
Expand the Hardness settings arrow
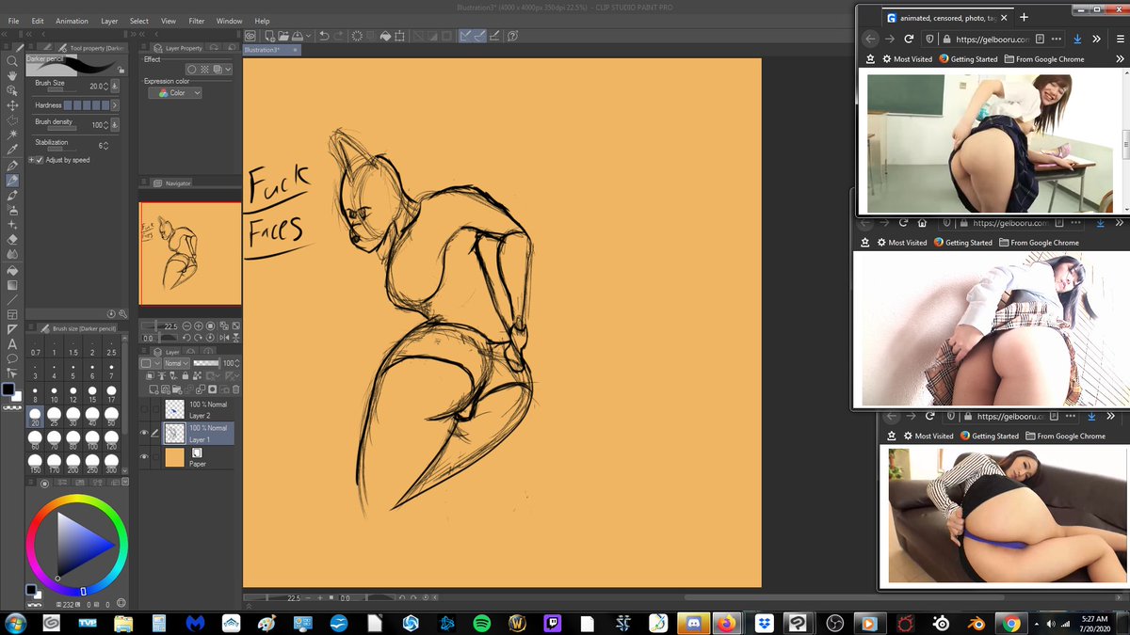tap(115, 105)
